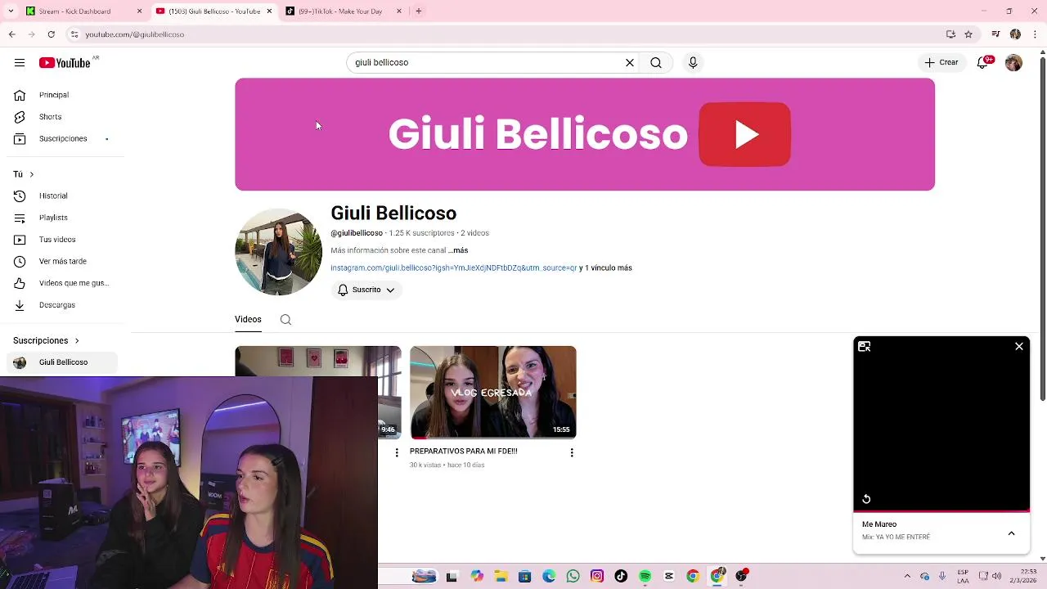Open the YouTube account avatar menu
This screenshot has height=589, width=1047.
pos(1013,62)
